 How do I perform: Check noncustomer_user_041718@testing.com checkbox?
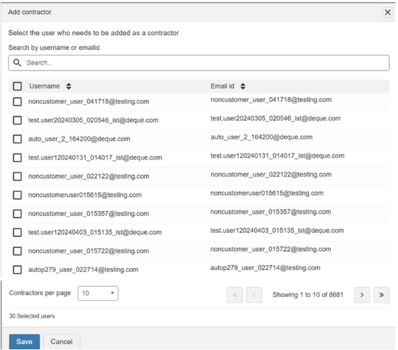coord(17,102)
